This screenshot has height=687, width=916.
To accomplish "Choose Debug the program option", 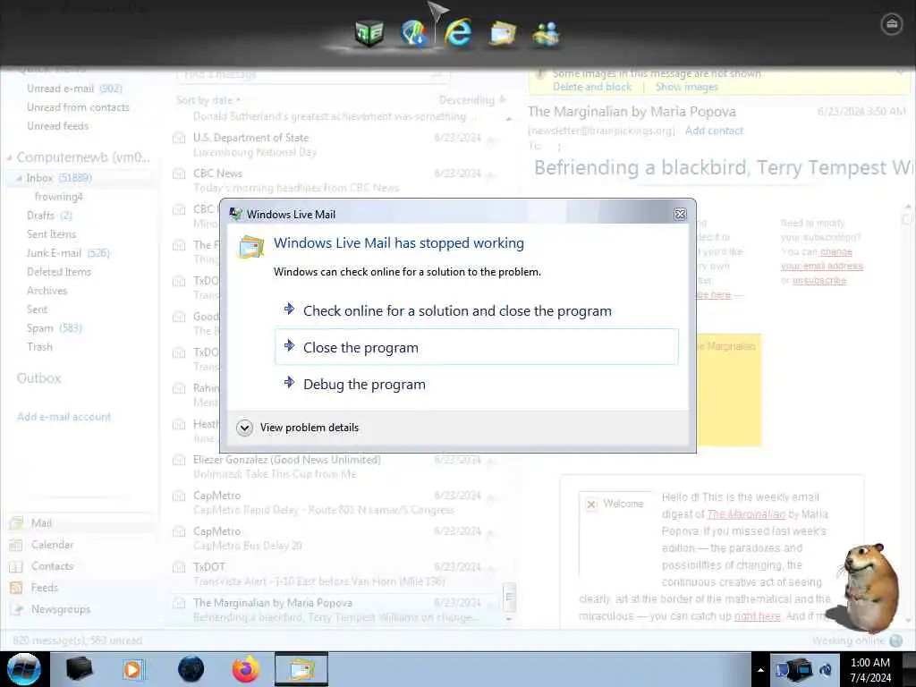I will pyautogui.click(x=477, y=384).
